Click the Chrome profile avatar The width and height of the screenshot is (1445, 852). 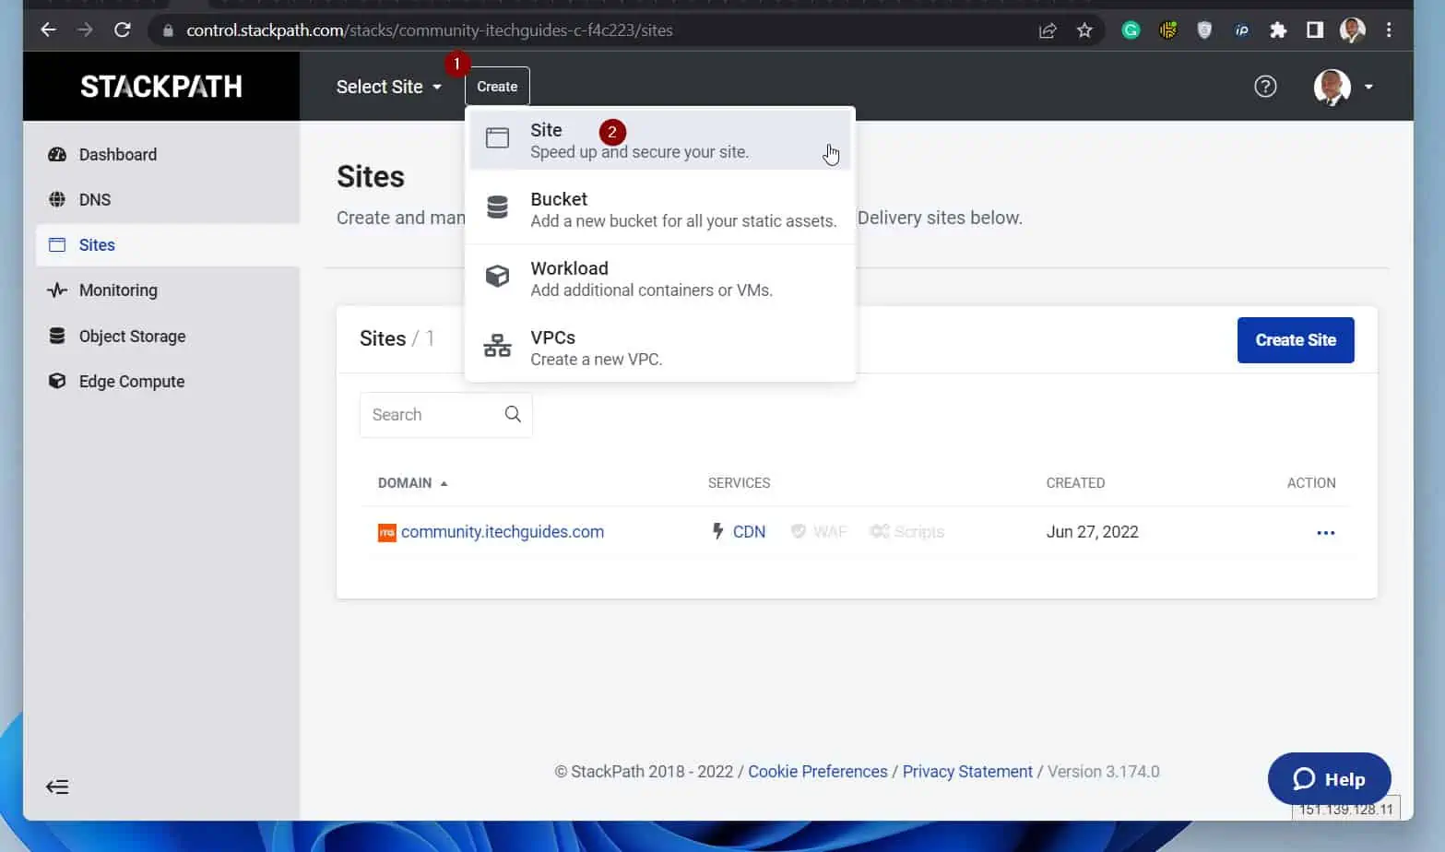[x=1353, y=30]
